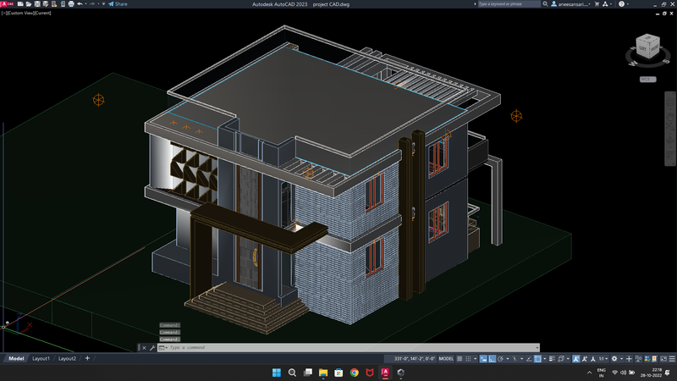Add a new layout with plus button
The width and height of the screenshot is (677, 381).
pos(86,359)
